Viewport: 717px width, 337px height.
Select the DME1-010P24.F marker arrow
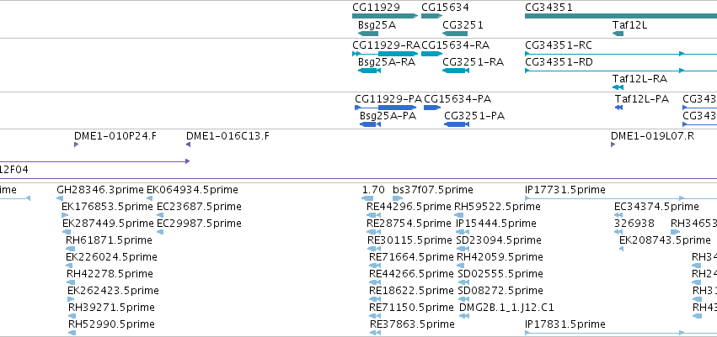click(77, 145)
